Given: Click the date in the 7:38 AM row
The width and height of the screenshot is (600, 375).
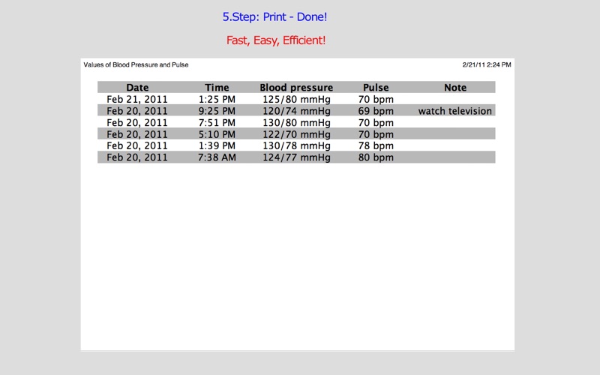Looking at the screenshot, I should 137,157.
